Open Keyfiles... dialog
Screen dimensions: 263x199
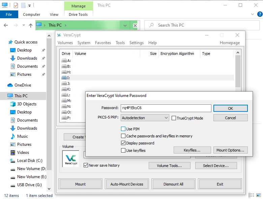(192, 150)
